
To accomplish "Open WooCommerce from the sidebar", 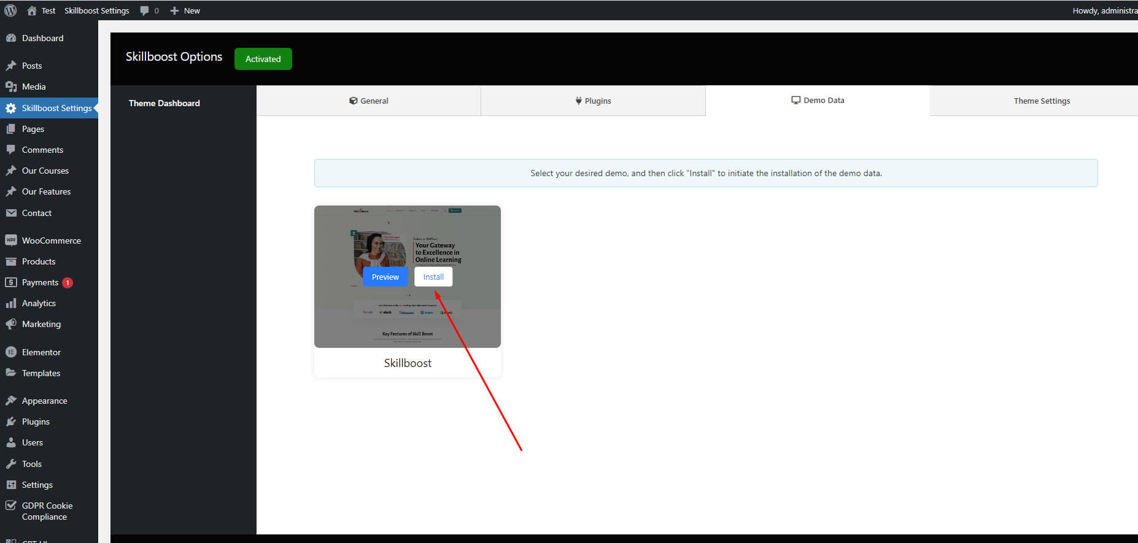I will tap(49, 241).
